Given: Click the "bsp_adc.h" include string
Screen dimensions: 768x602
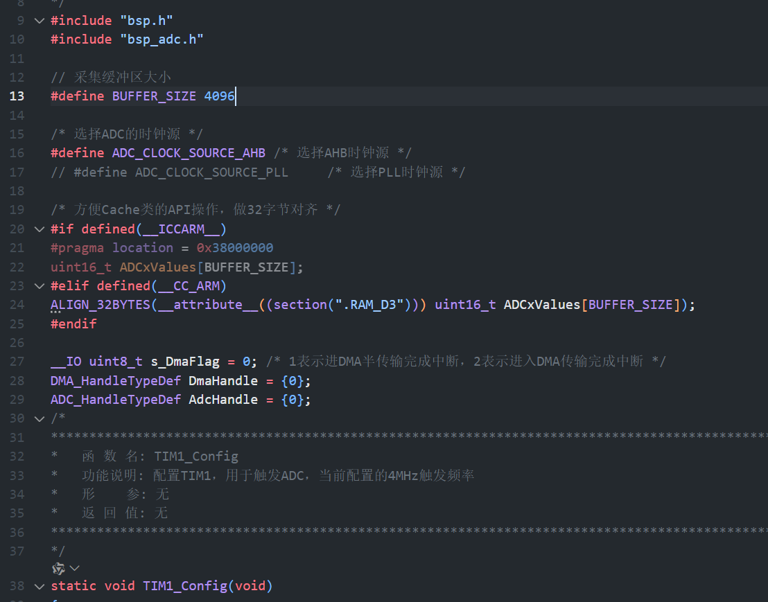Looking at the screenshot, I should click(x=161, y=39).
